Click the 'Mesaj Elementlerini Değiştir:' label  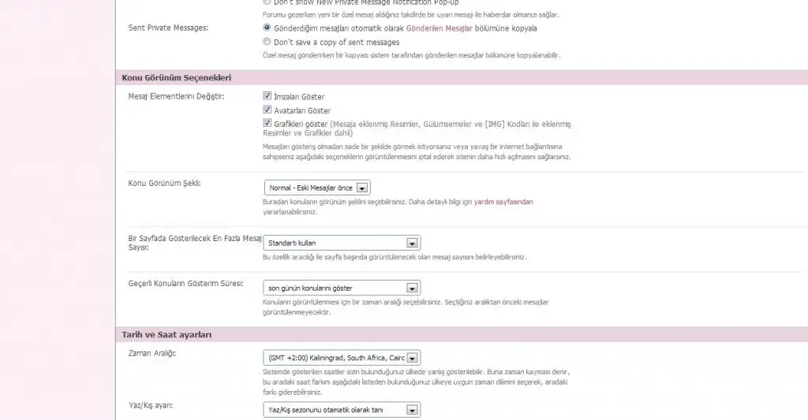click(x=176, y=96)
